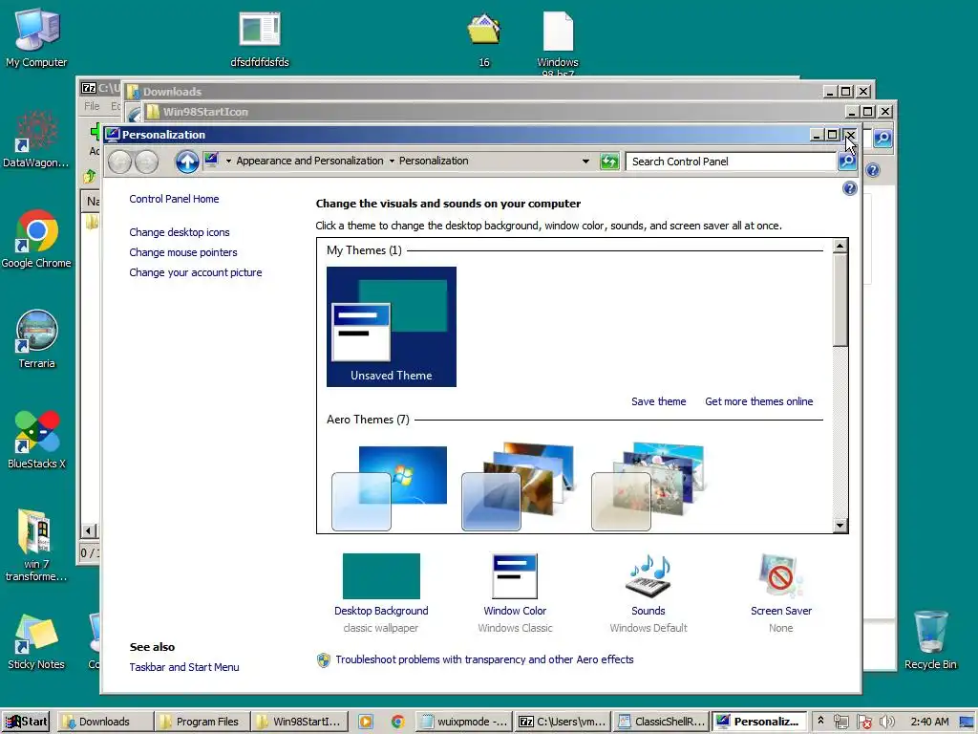This screenshot has width=978, height=734.
Task: Click the themes list scroll up arrow
Action: click(840, 246)
